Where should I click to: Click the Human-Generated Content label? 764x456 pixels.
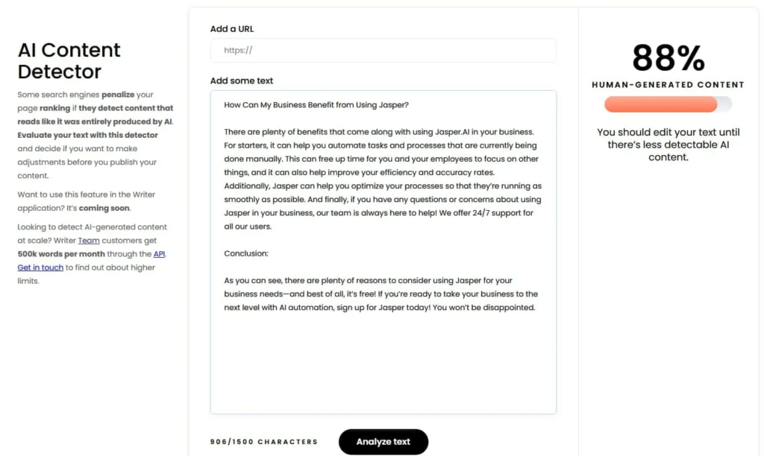(667, 84)
